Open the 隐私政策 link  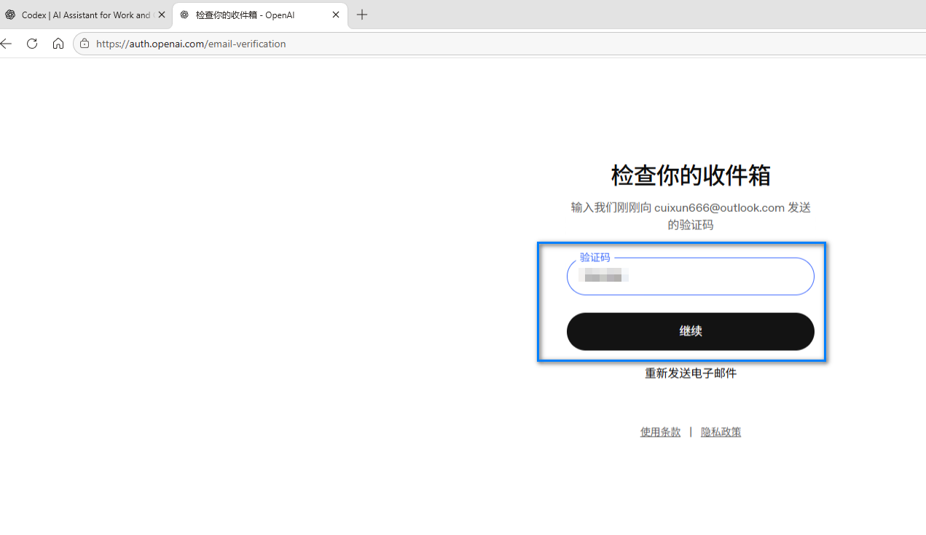[721, 432]
